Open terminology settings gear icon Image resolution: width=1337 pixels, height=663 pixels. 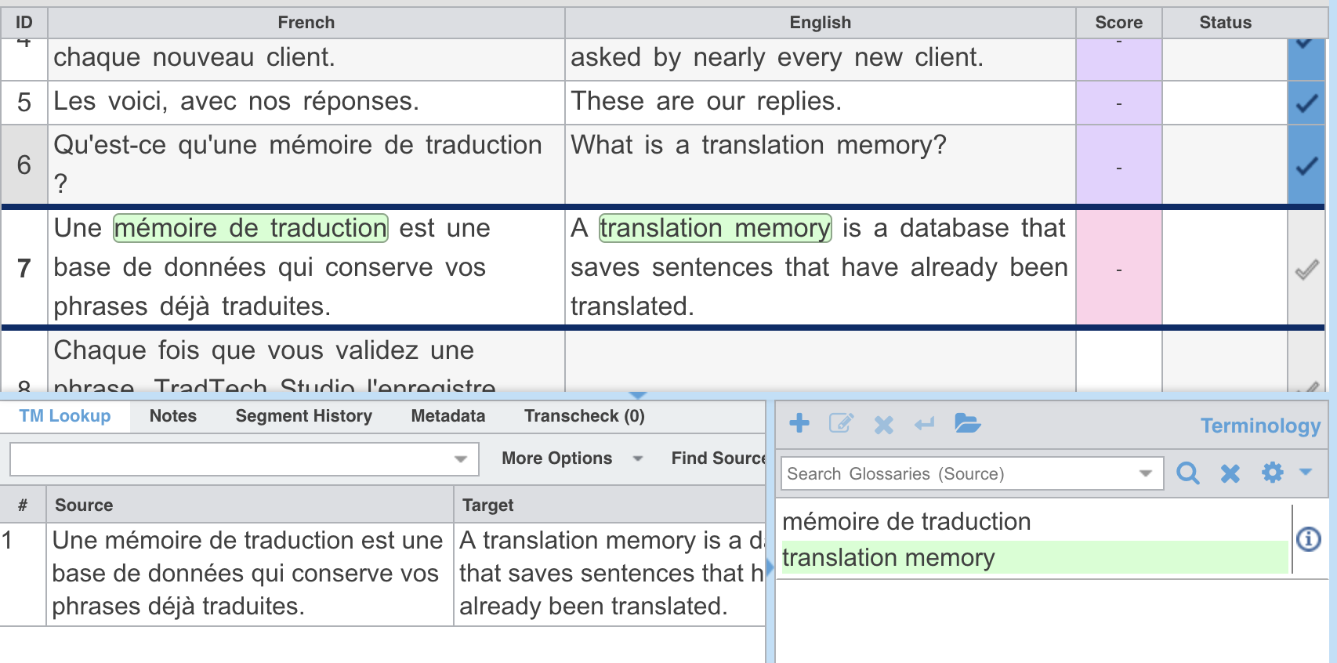pos(1273,472)
